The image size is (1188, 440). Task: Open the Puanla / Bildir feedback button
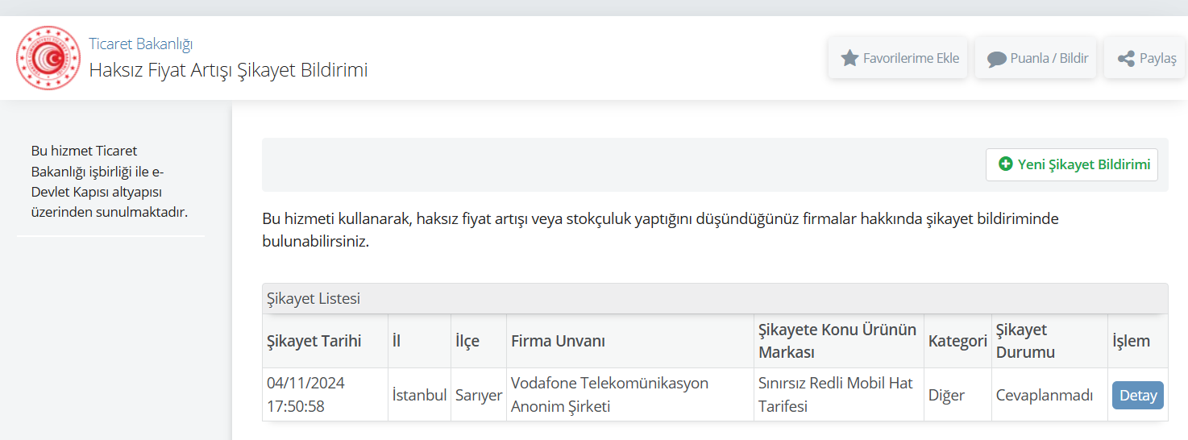pyautogui.click(x=1036, y=58)
